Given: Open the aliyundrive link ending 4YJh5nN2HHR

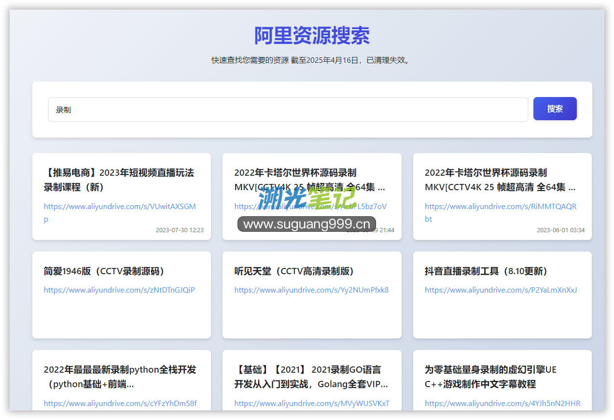Looking at the screenshot, I should coord(502,404).
